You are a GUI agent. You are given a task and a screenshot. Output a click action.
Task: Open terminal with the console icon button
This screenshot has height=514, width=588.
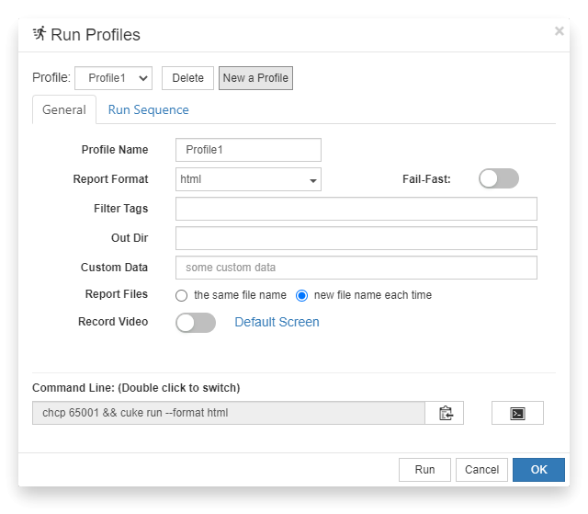coord(517,413)
